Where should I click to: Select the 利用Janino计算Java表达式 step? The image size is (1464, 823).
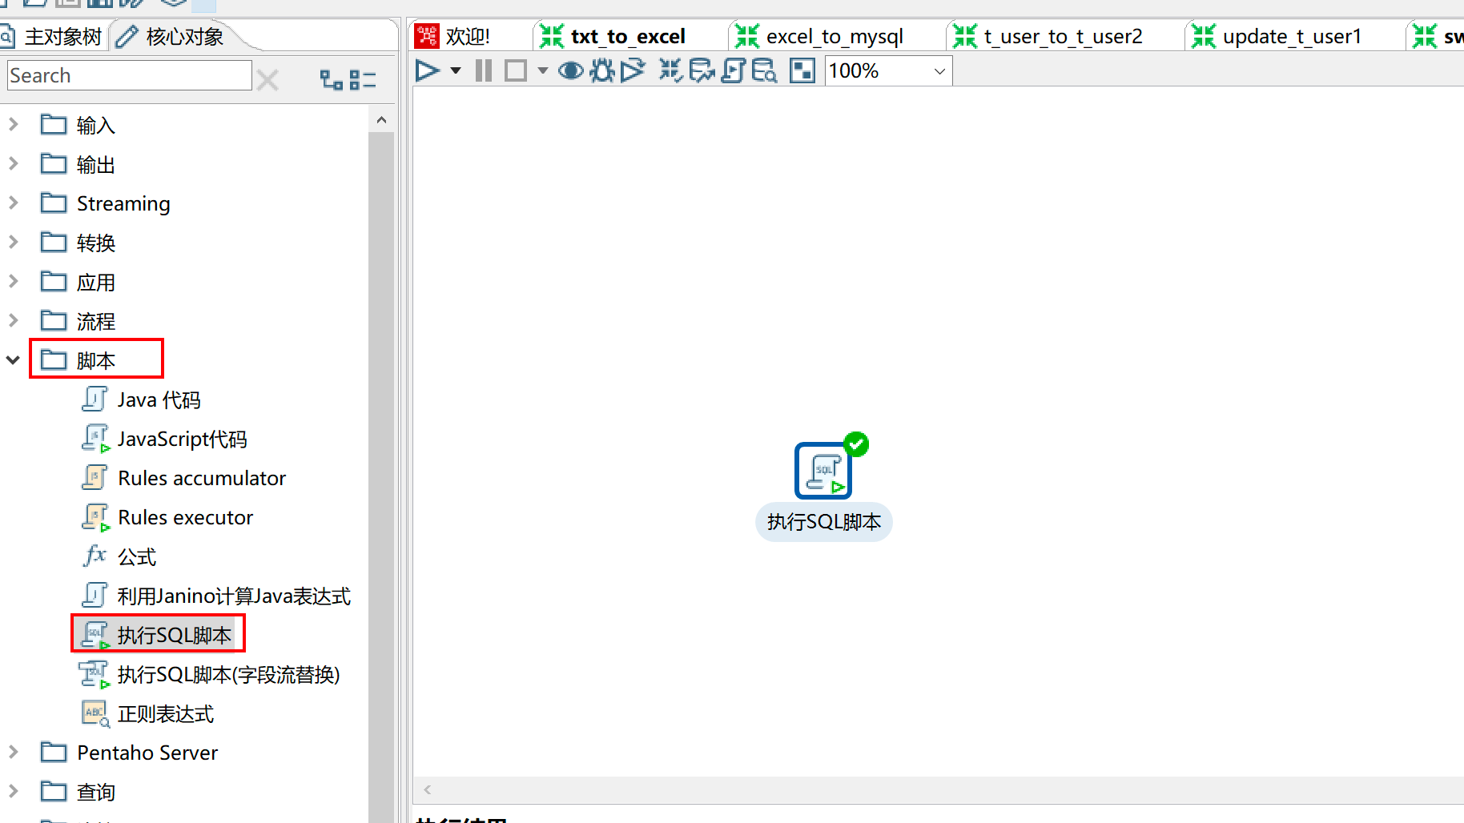tap(216, 596)
